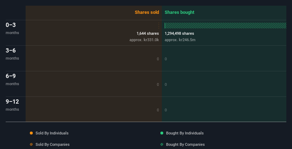Select the 3–6 months row label
This screenshot has width=292, height=149.
[12, 54]
